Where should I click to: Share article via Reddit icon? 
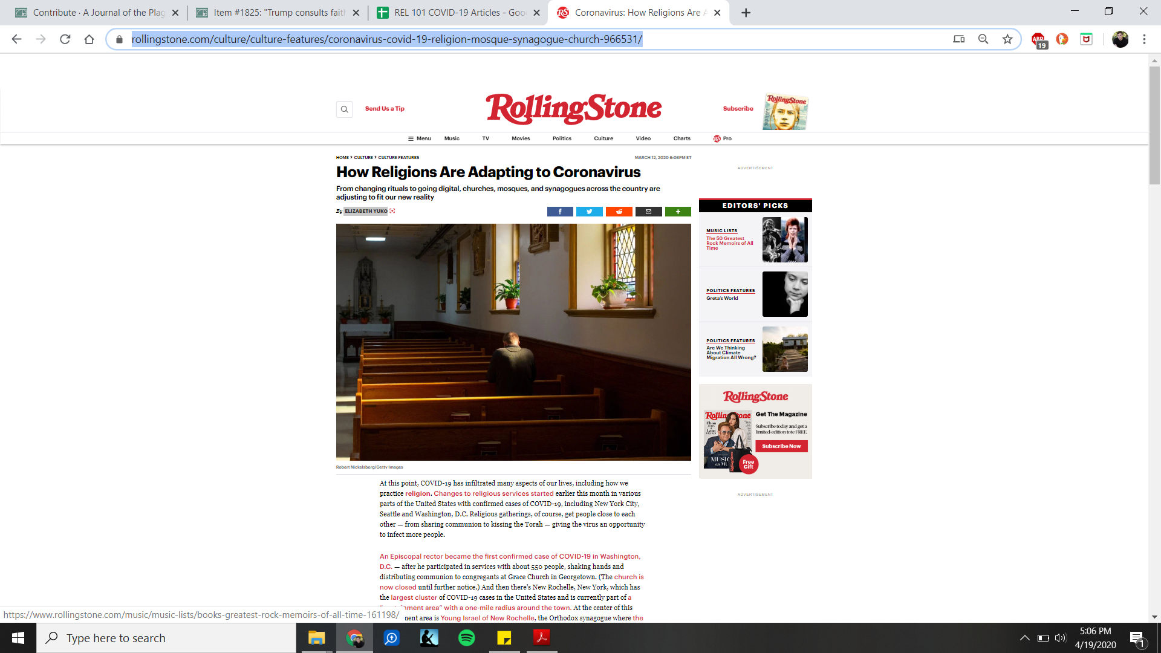(619, 212)
